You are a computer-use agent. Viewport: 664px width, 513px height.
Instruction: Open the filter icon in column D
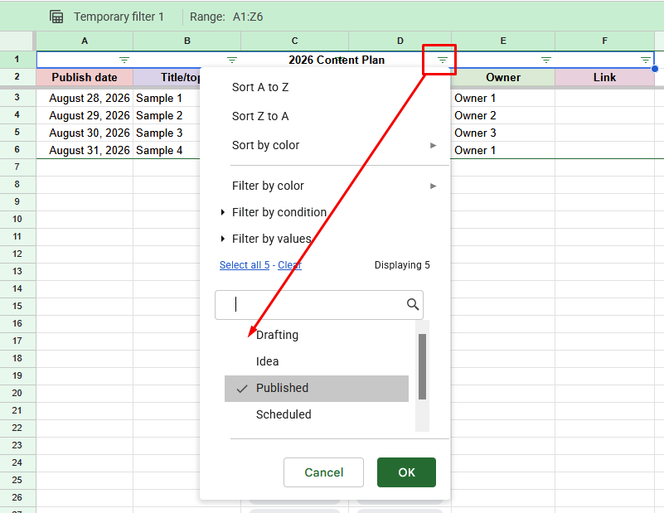[x=443, y=60]
